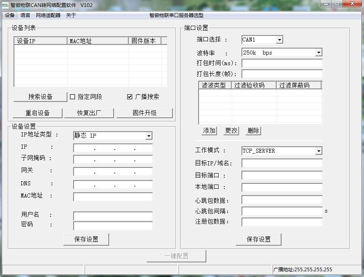Screen dimensions: 364x277
Task: Click the 智嵌物联串口服务器选型 link
Action: pos(176,15)
